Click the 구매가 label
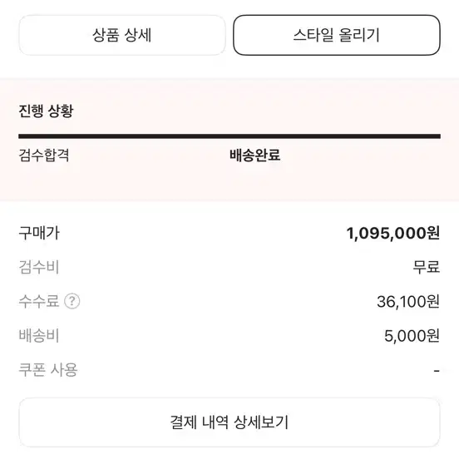The width and height of the screenshot is (459, 459). click(x=39, y=233)
